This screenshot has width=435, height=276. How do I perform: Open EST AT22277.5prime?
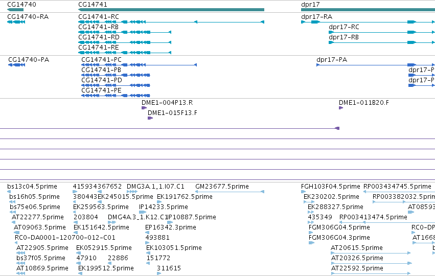(x=38, y=217)
